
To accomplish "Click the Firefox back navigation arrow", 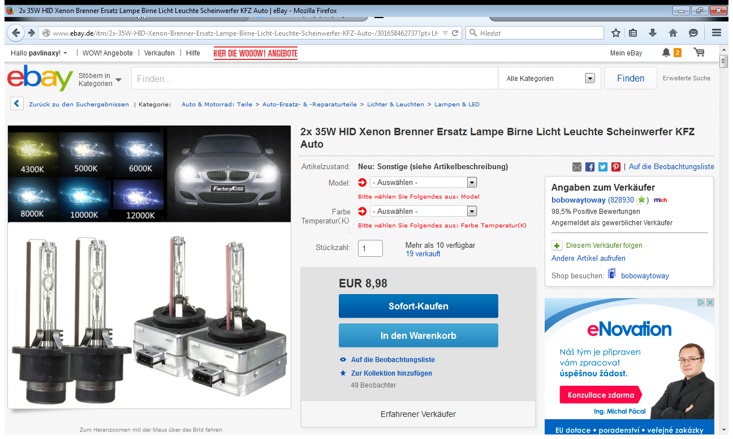I will [16, 33].
